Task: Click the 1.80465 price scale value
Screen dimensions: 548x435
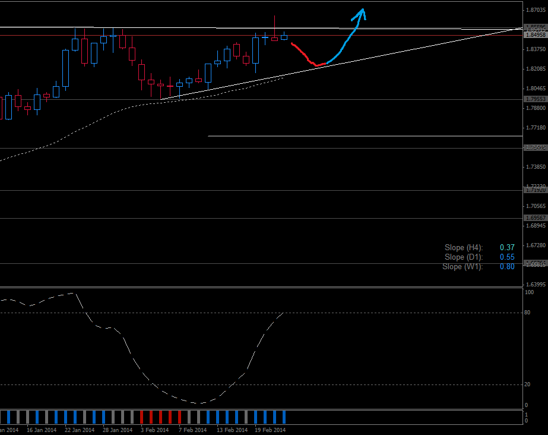Action: pos(536,89)
